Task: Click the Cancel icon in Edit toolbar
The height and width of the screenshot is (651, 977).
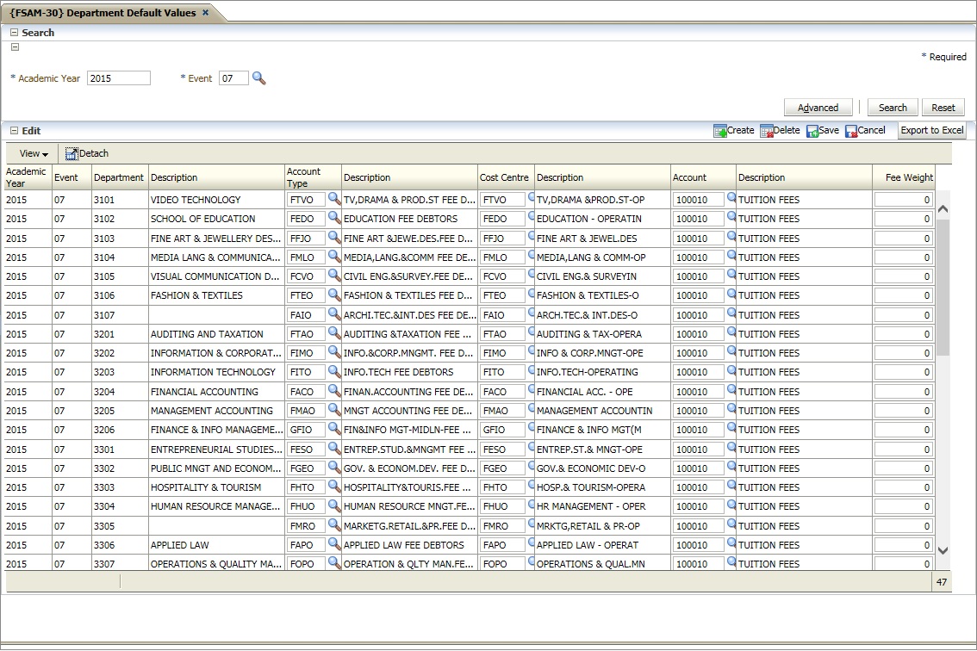Action: click(851, 131)
